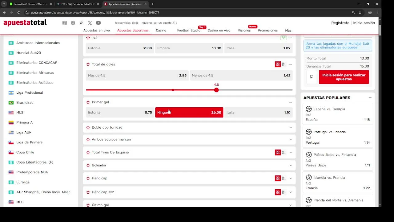Screen dimensions: 394x222
Task: Click the sliders icon in the Hándicap row
Action: coord(284,178)
